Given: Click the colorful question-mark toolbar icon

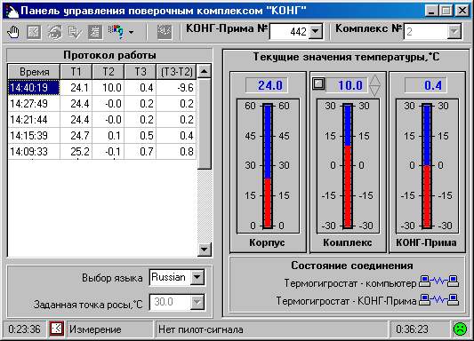Looking at the screenshot, I should pos(116,32).
